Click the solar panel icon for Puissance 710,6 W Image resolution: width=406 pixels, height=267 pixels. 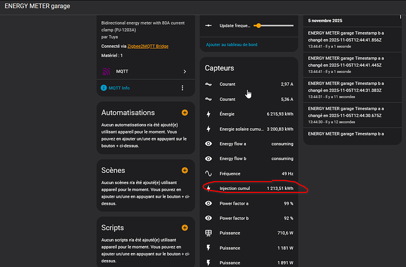tap(208, 233)
